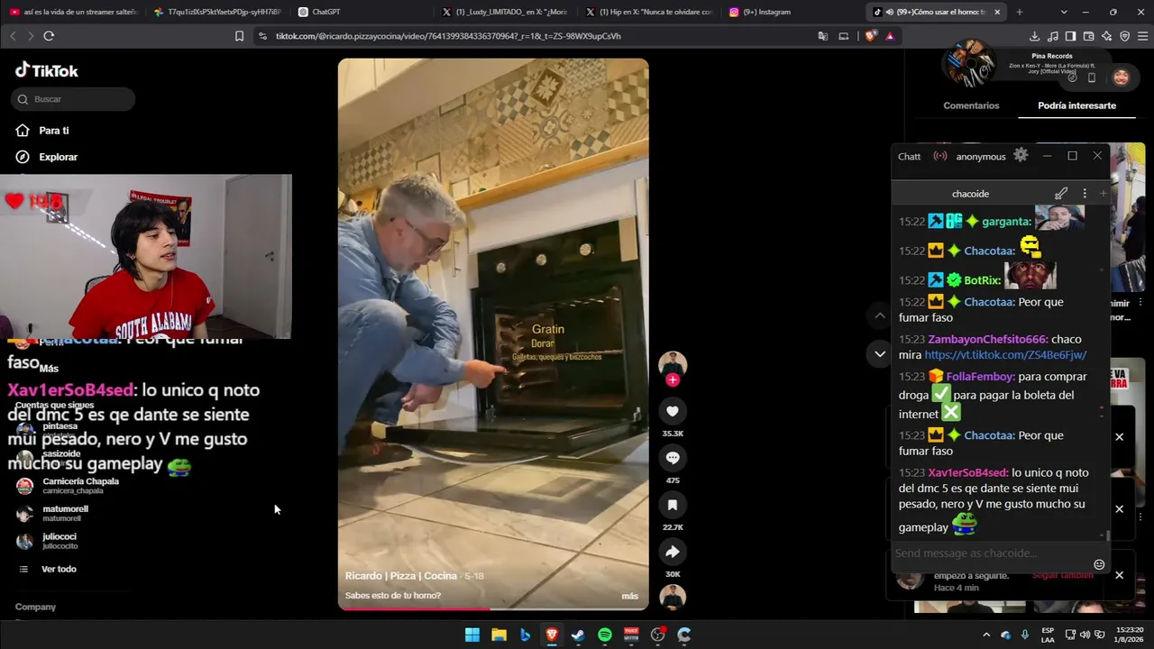
Task: Click the mini player profile avatar
Action: [x=1121, y=78]
